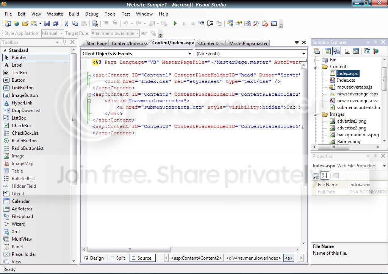Click Categorized view icon in Properties panel
This screenshot has width=388, height=274.
[316, 176]
